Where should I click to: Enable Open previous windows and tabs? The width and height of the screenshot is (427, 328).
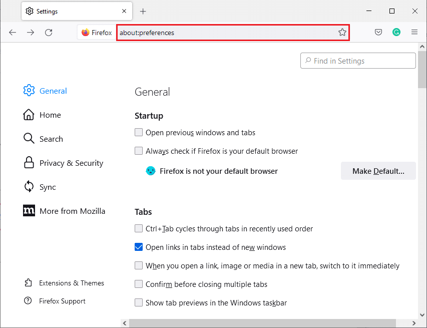tap(139, 132)
